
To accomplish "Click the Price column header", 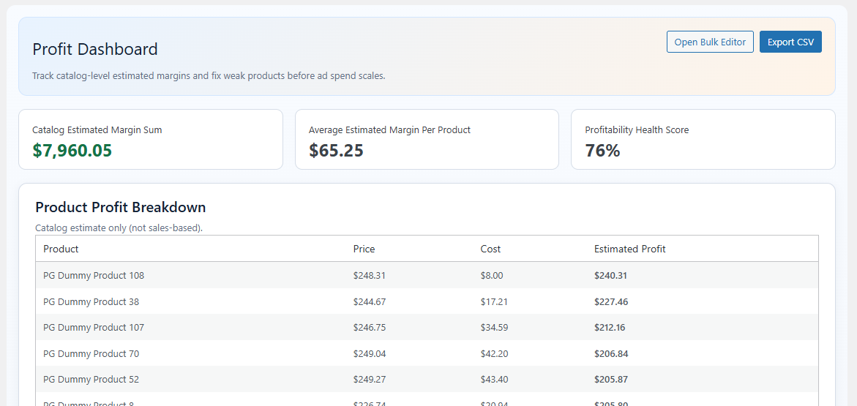I will [364, 249].
